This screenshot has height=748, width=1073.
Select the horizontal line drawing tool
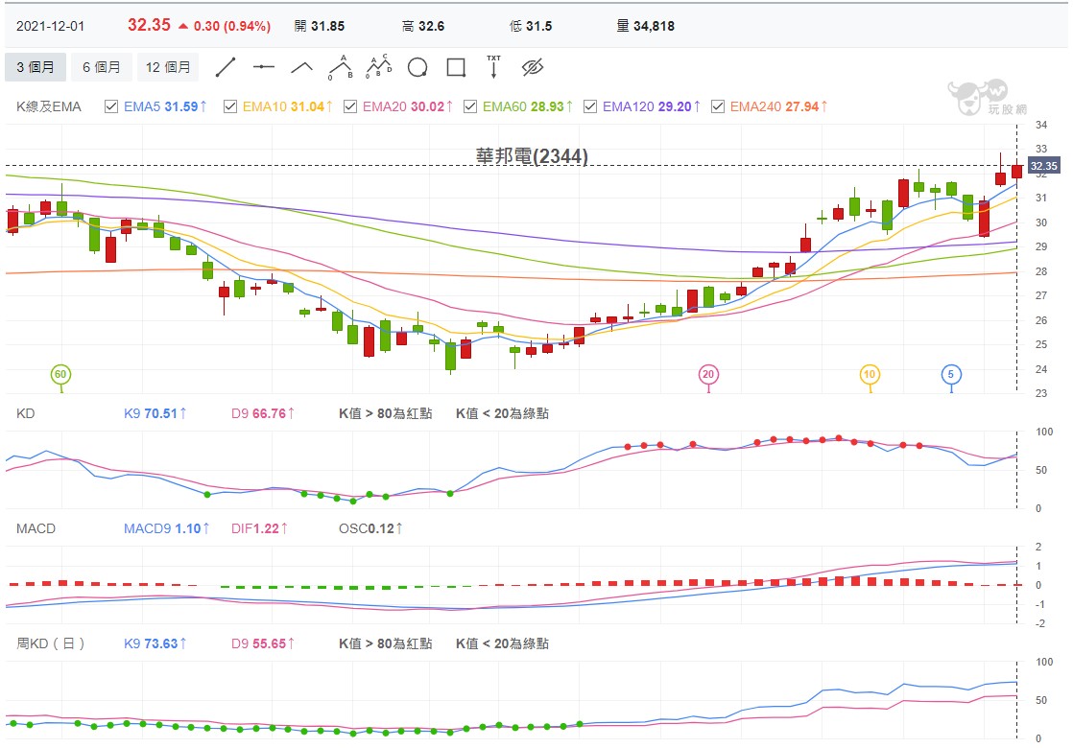point(264,67)
